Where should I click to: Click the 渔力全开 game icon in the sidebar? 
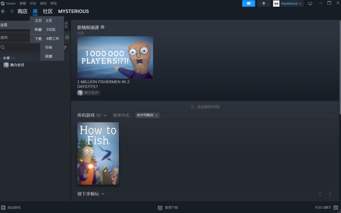[6, 65]
